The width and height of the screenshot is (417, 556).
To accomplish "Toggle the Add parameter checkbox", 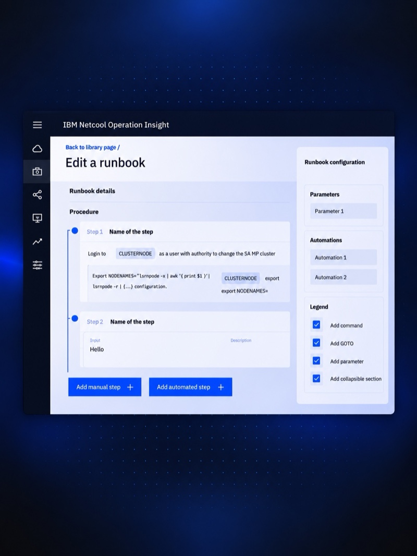I will (x=316, y=360).
